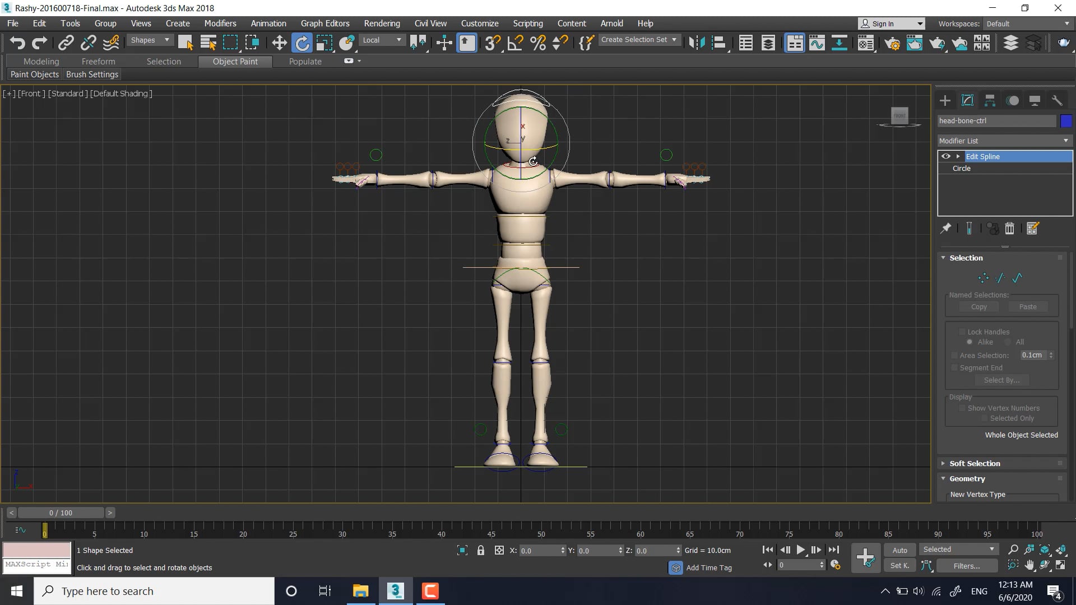Toggle the Angle Snap icon

[x=515, y=43]
